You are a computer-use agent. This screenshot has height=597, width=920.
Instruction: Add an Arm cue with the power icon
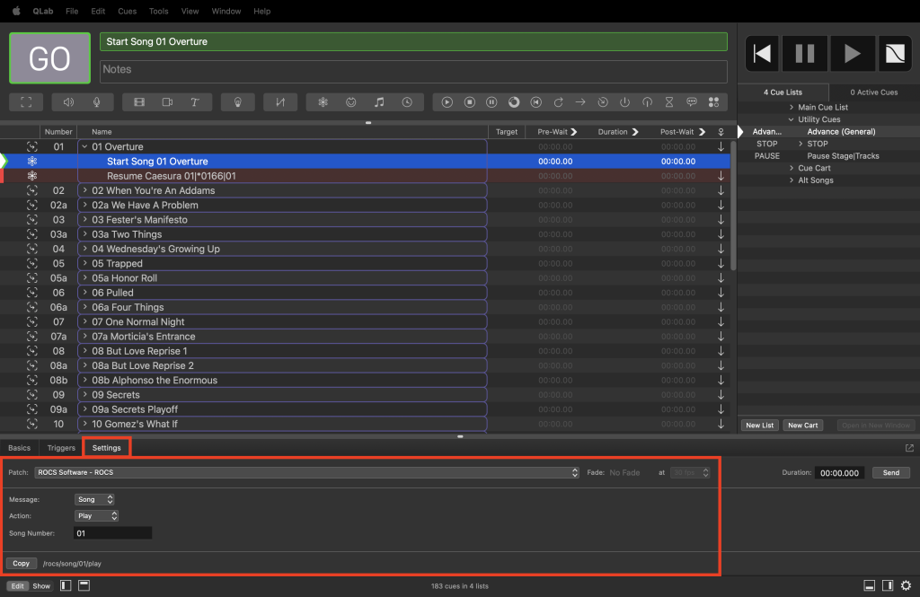625,102
